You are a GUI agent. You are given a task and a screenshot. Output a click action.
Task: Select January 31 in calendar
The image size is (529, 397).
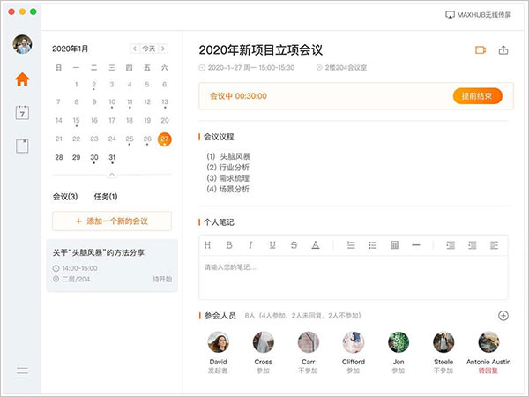(x=112, y=157)
